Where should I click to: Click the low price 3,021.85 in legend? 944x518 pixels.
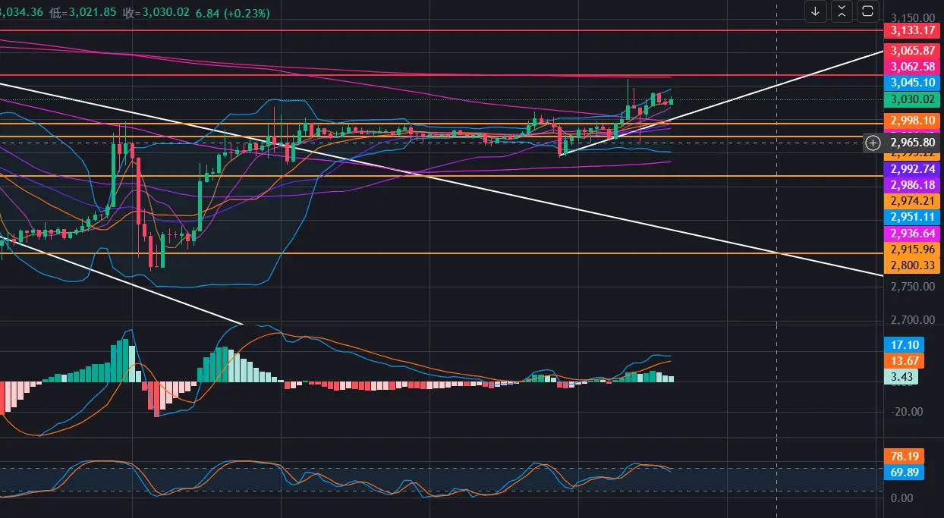coord(91,14)
